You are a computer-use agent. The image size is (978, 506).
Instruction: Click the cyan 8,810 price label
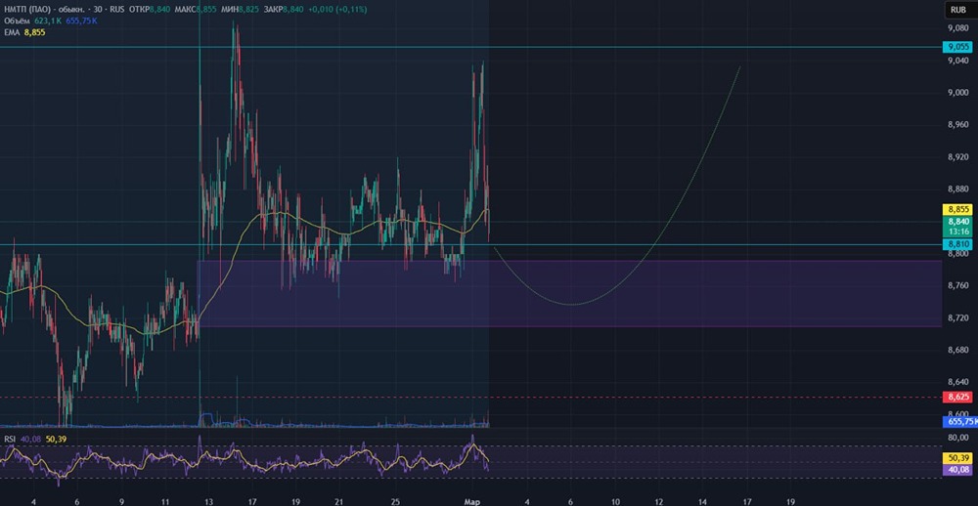click(957, 244)
